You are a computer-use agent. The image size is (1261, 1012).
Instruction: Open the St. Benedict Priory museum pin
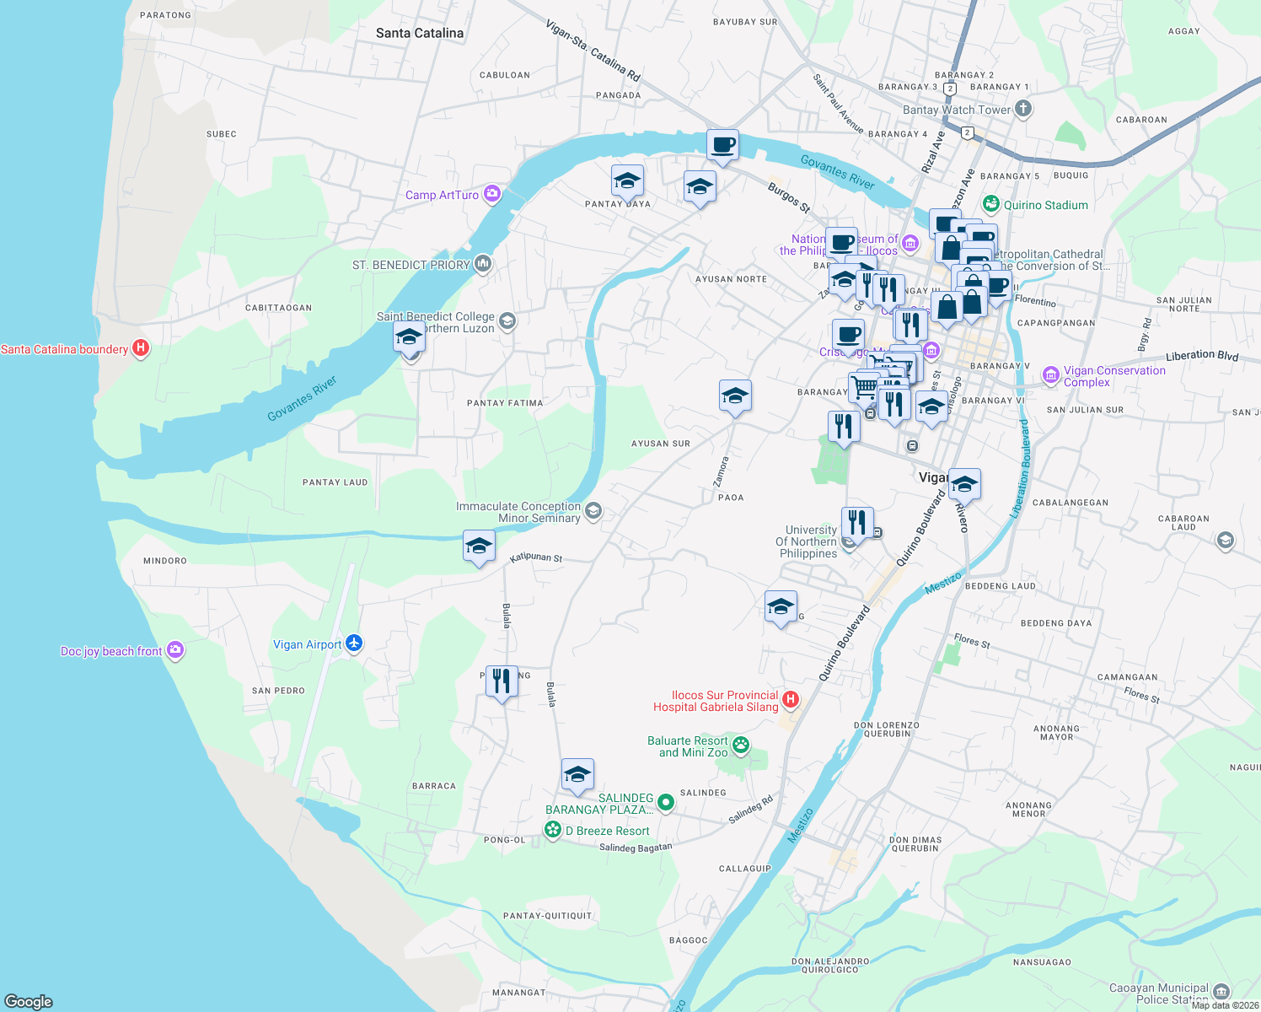(483, 265)
